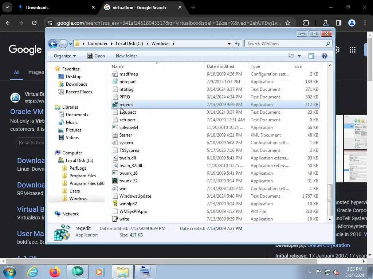
Task: Bookmark this page with star icon
Action: click(x=288, y=23)
